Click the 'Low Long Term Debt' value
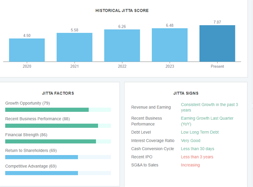This screenshot has width=253, height=187. point(200,132)
